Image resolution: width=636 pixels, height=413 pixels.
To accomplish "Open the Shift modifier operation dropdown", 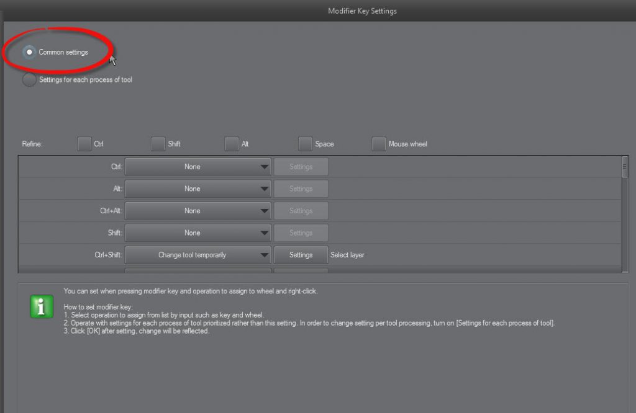I will click(x=198, y=233).
